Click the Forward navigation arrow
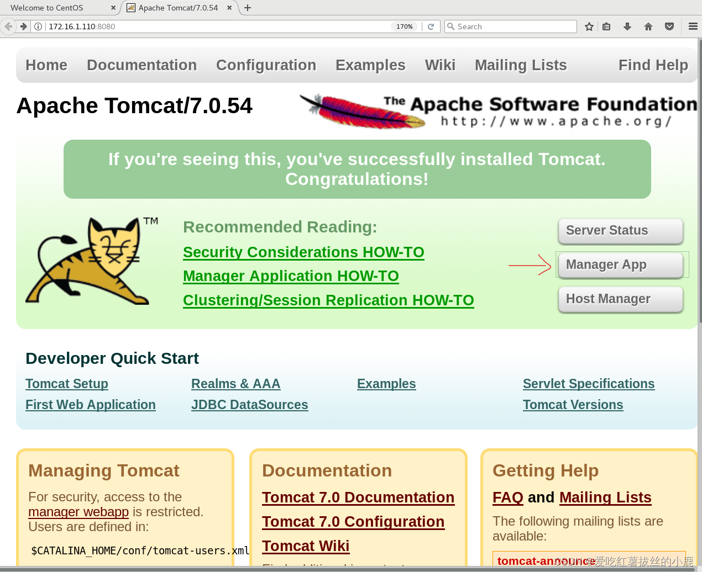This screenshot has width=702, height=572. coord(22,25)
